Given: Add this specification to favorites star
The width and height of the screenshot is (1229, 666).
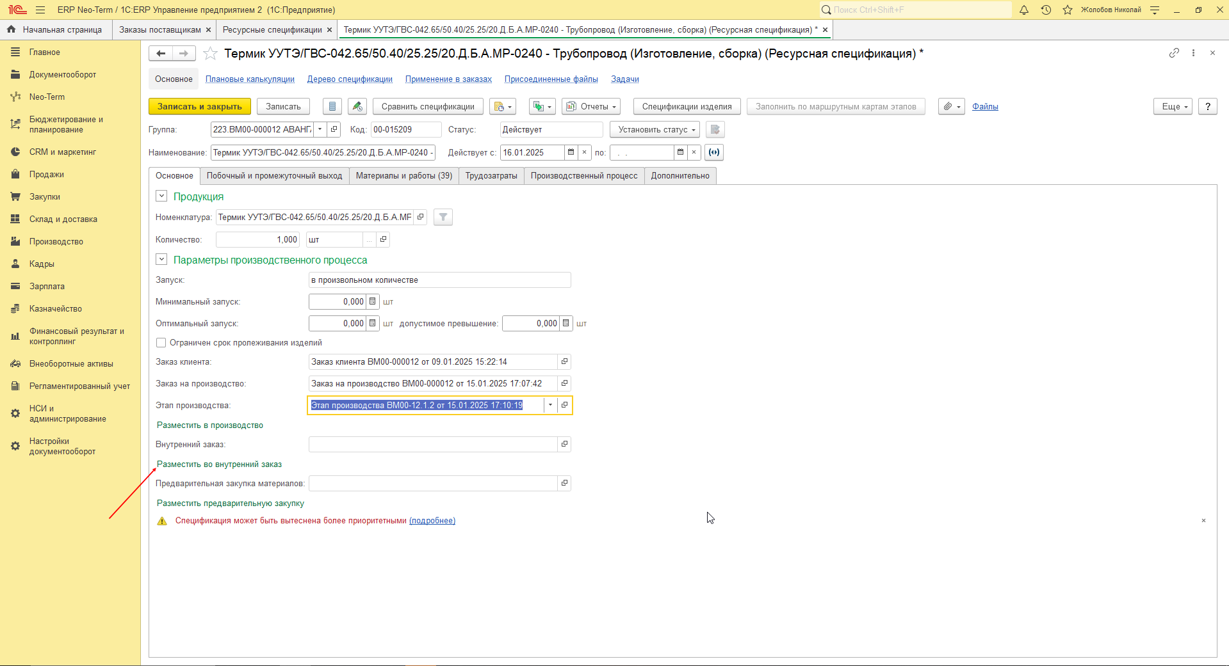Looking at the screenshot, I should 210,54.
